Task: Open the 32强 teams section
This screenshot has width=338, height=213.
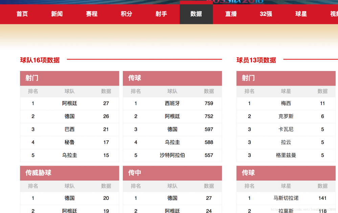Action: click(x=266, y=14)
